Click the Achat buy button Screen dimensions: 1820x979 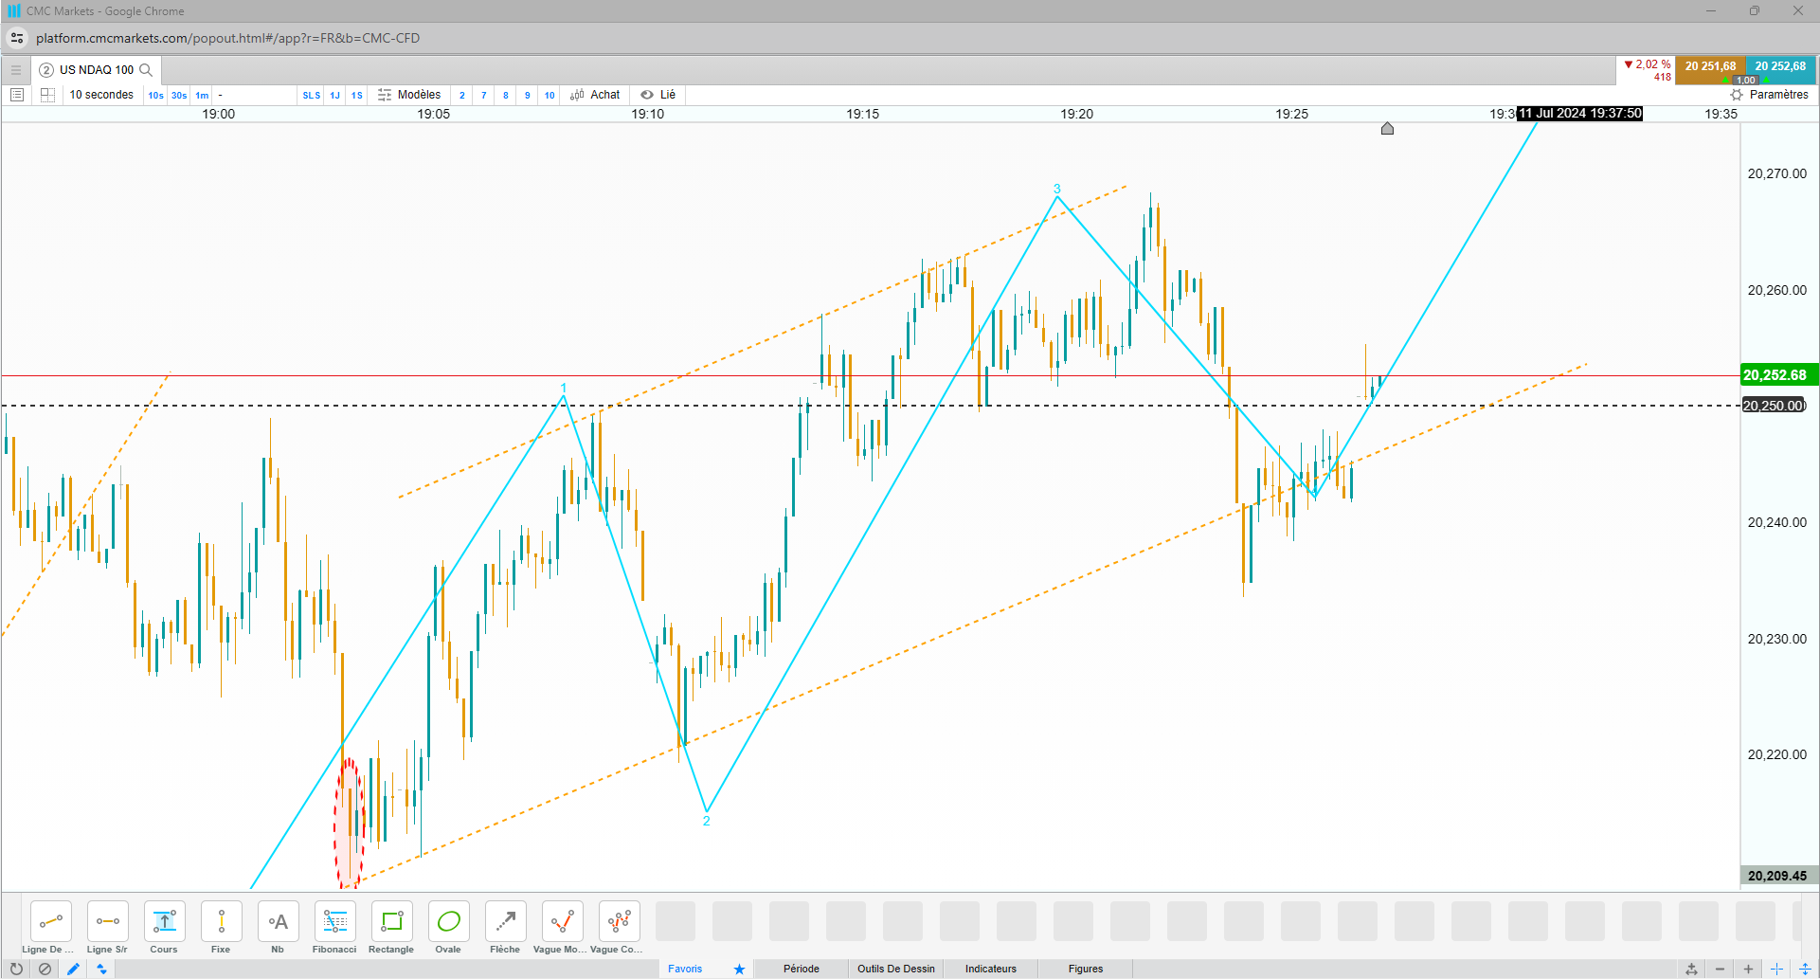[595, 95]
